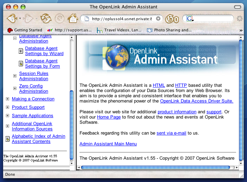Click the form icon beside Settings by Form
247x182 pixels.
point(21,63)
